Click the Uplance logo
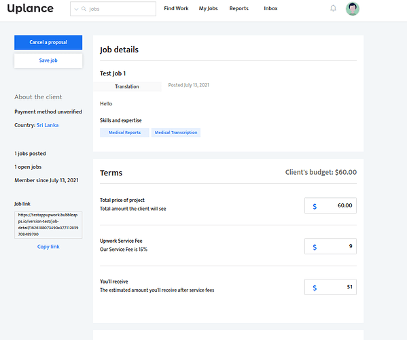407x340 pixels. point(30,8)
